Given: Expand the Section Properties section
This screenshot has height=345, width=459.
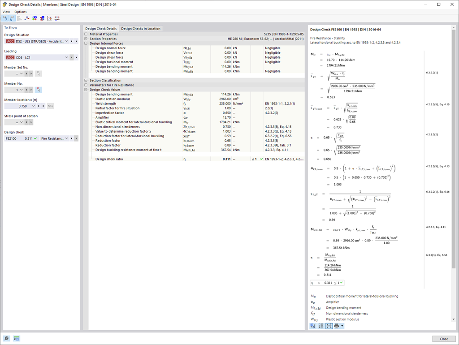Looking at the screenshot, I should tap(86, 39).
